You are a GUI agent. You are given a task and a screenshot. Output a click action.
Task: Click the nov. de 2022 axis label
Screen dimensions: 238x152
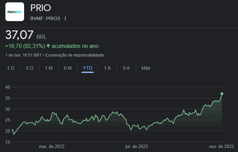click(x=221, y=147)
